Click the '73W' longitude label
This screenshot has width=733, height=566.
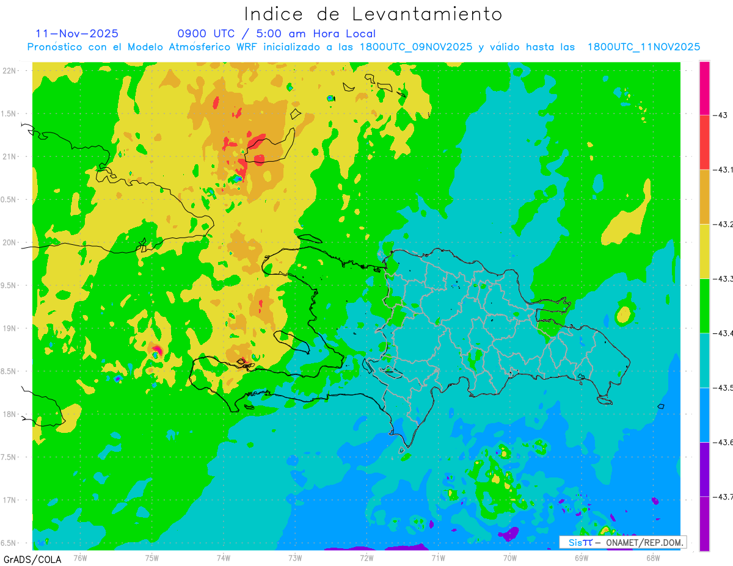pyautogui.click(x=294, y=557)
